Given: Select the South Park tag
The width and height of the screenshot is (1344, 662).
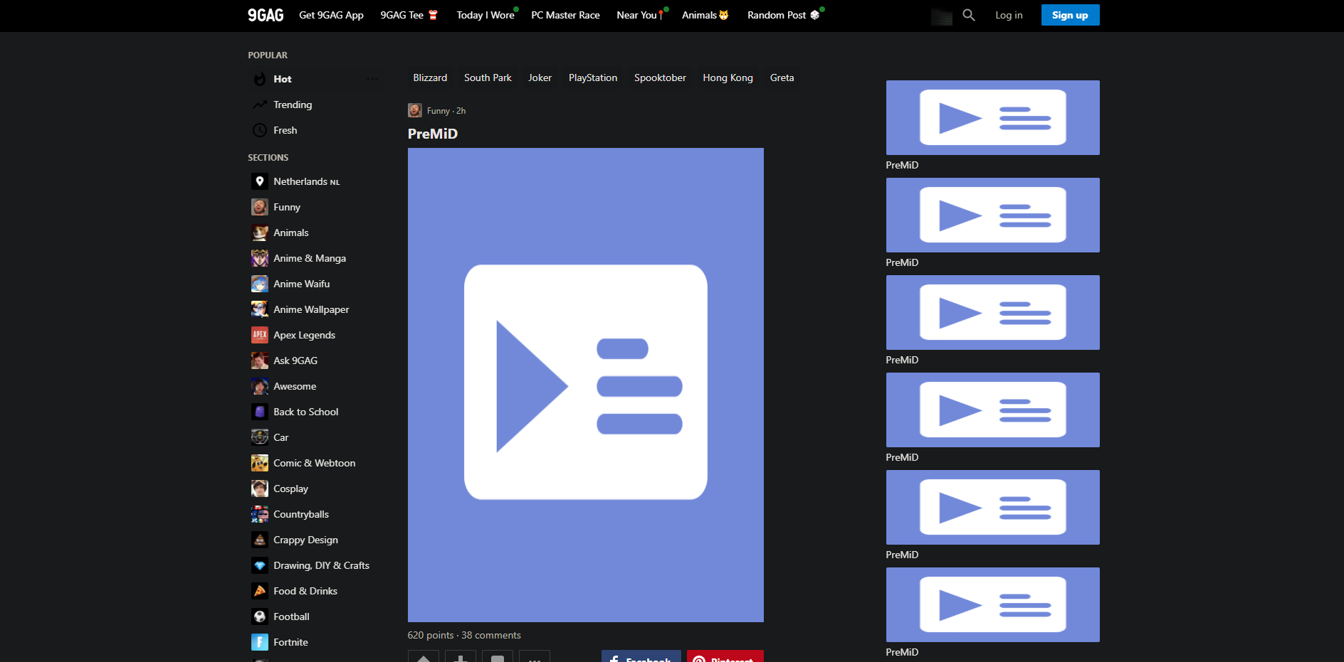Looking at the screenshot, I should tap(488, 78).
